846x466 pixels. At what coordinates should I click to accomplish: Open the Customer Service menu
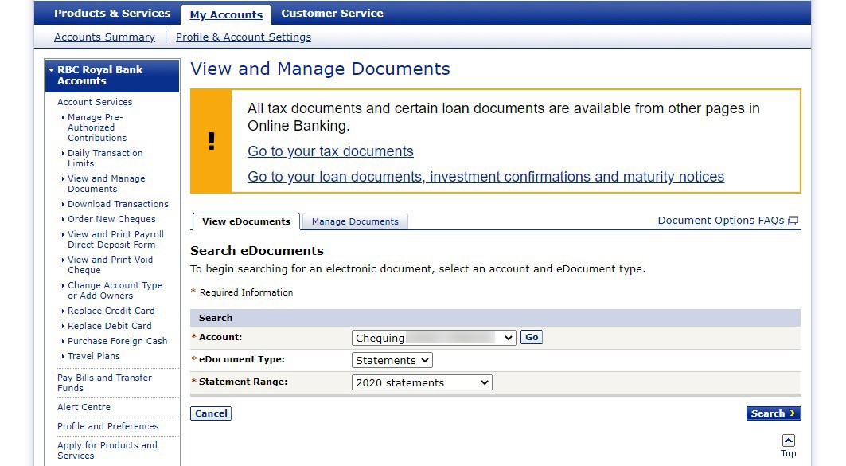click(333, 13)
